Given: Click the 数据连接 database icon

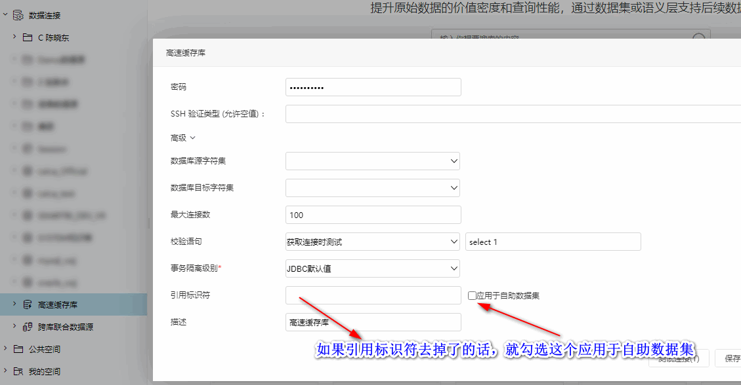Looking at the screenshot, I should point(18,15).
